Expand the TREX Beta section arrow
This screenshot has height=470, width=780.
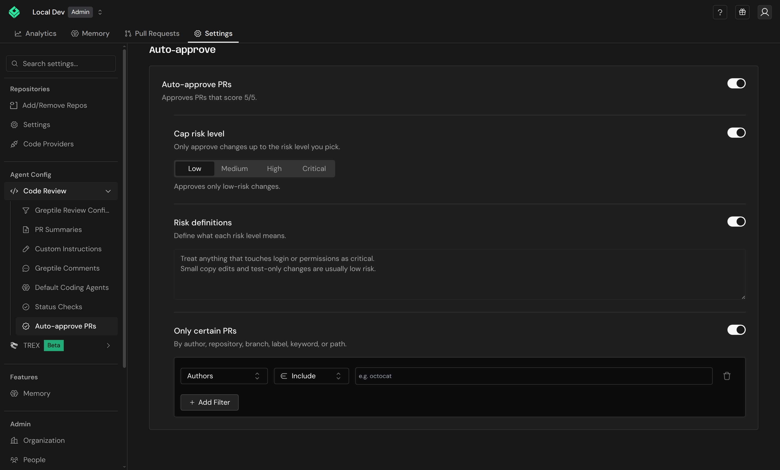pyautogui.click(x=108, y=346)
